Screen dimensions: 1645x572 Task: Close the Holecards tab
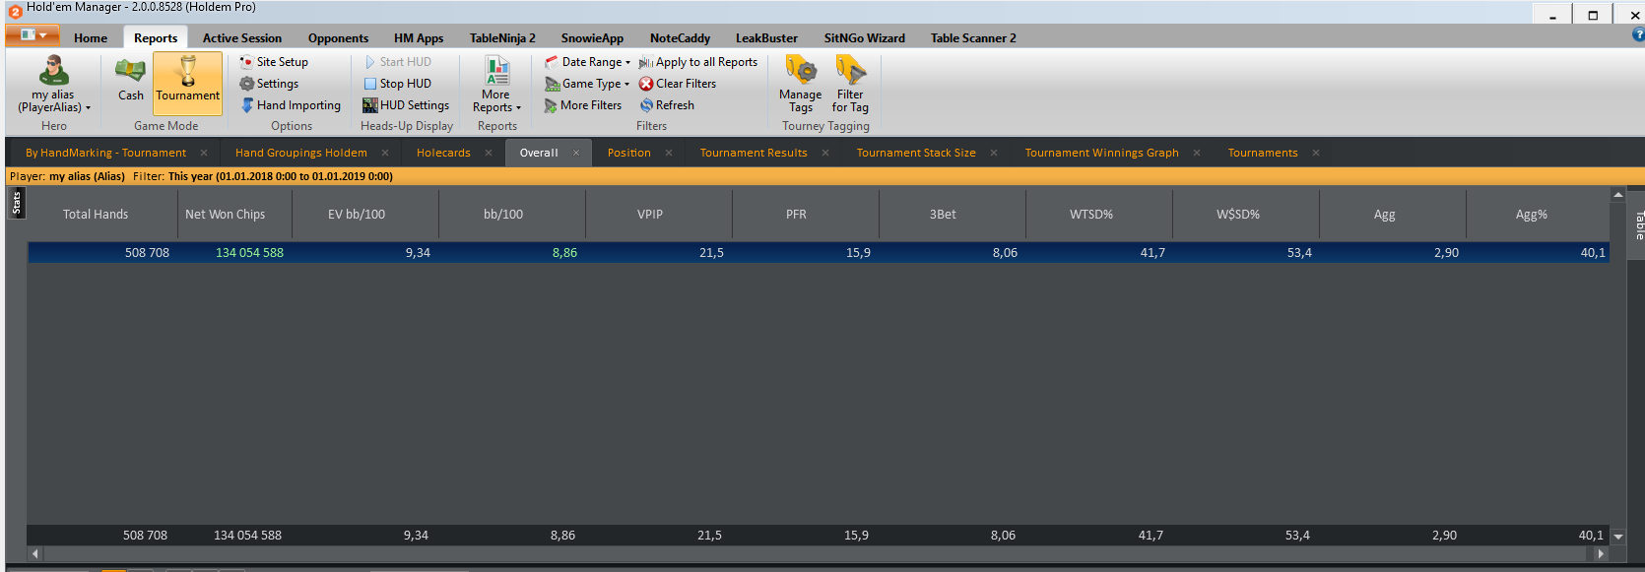pyautogui.click(x=489, y=153)
